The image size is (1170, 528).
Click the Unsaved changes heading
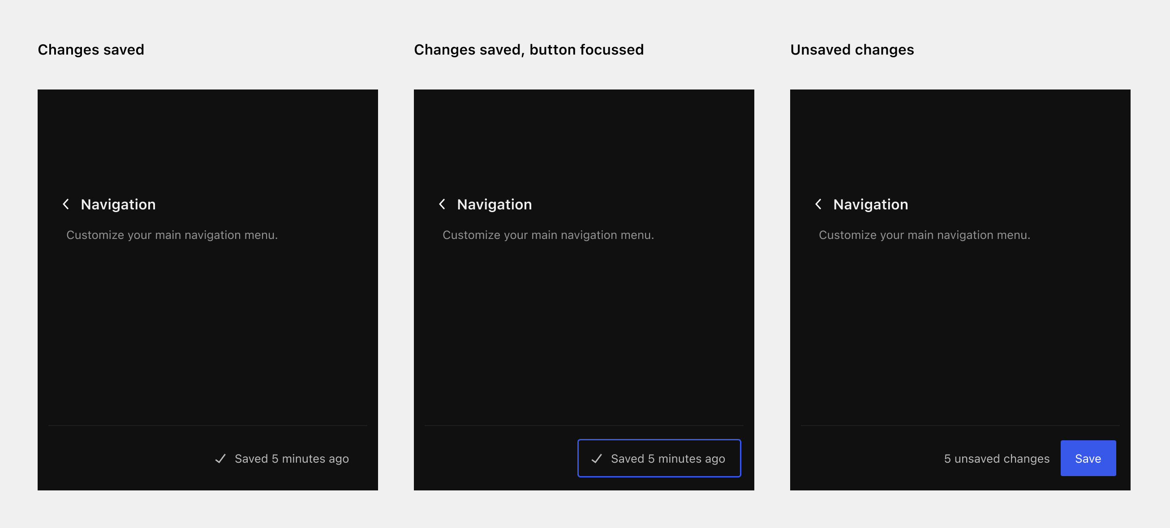coord(852,49)
